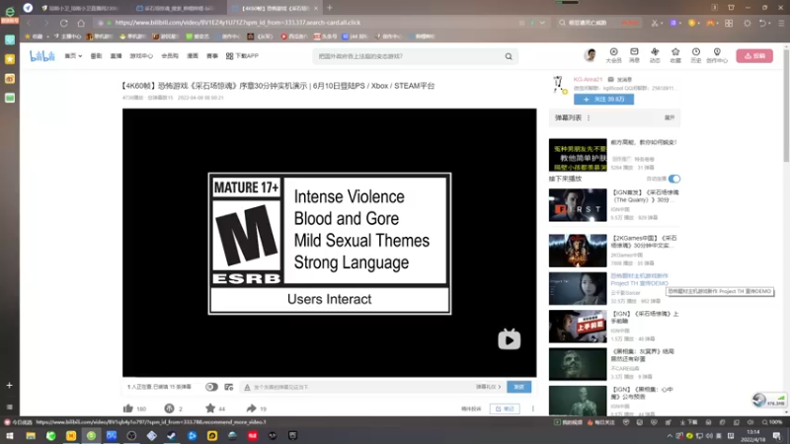790x444 pixels.
Task: Open the KG-Area21 uploader name link
Action: pos(588,80)
